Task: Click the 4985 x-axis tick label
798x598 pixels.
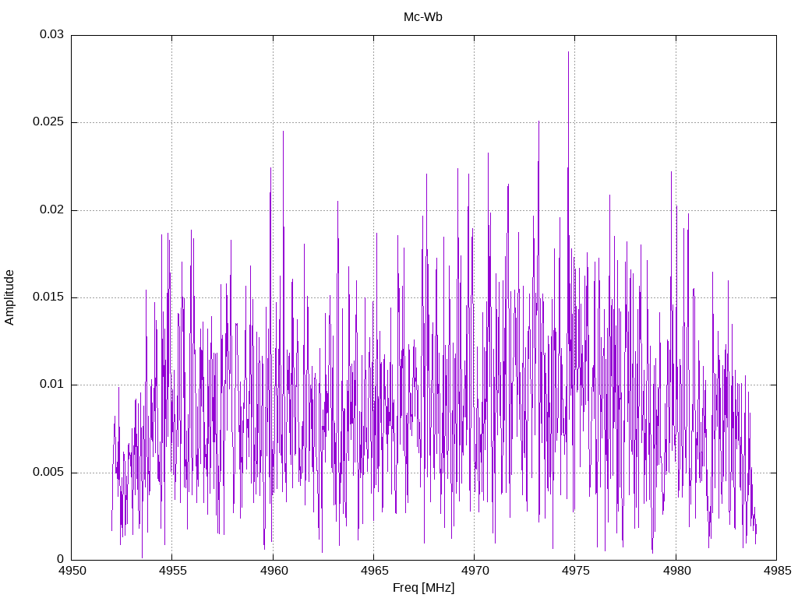Action: click(x=777, y=571)
